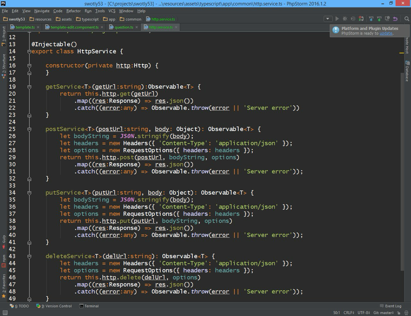This screenshot has height=316, width=411.
Task: Close the template-edit.component.ts tab
Action: [102, 27]
